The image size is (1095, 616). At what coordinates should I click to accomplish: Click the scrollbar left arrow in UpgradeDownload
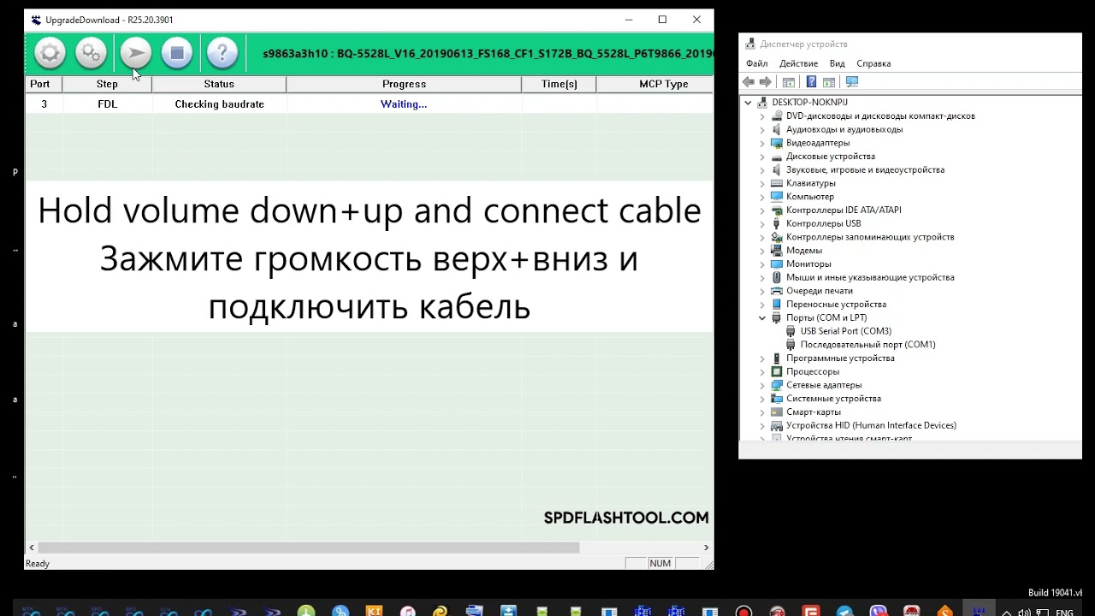click(32, 548)
